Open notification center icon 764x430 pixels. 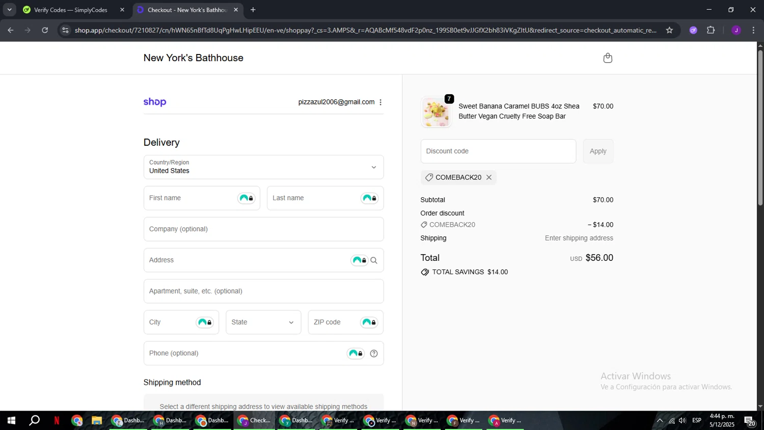tap(750, 421)
